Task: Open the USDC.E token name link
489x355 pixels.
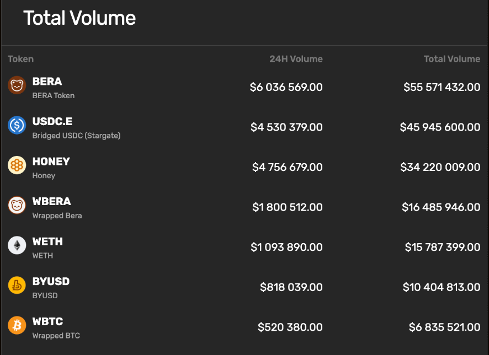Action: (x=52, y=121)
